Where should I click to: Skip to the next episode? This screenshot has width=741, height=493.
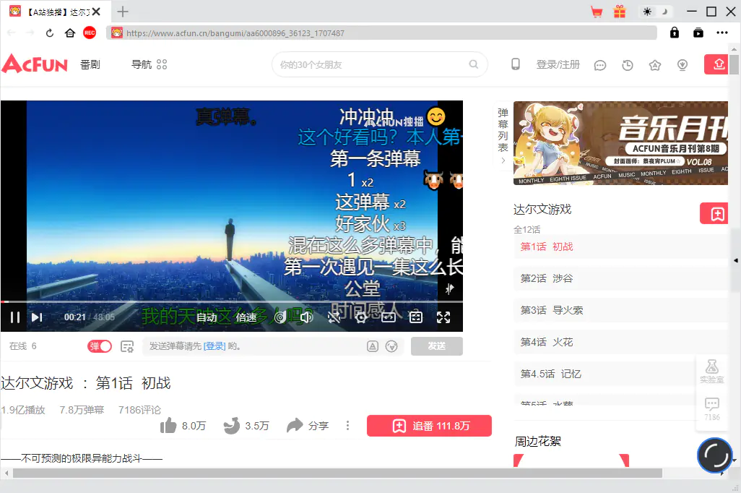[37, 317]
